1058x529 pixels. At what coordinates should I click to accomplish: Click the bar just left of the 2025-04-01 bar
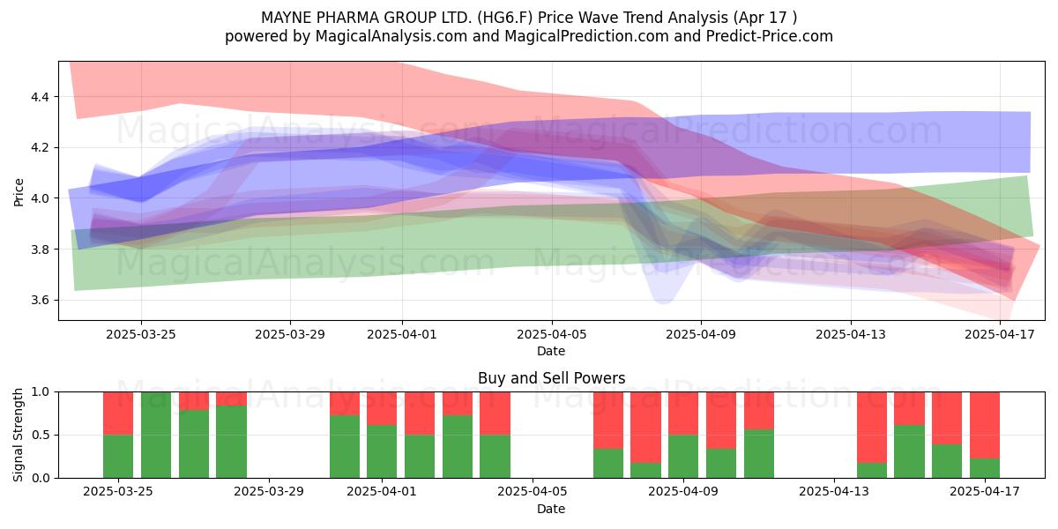coord(345,435)
